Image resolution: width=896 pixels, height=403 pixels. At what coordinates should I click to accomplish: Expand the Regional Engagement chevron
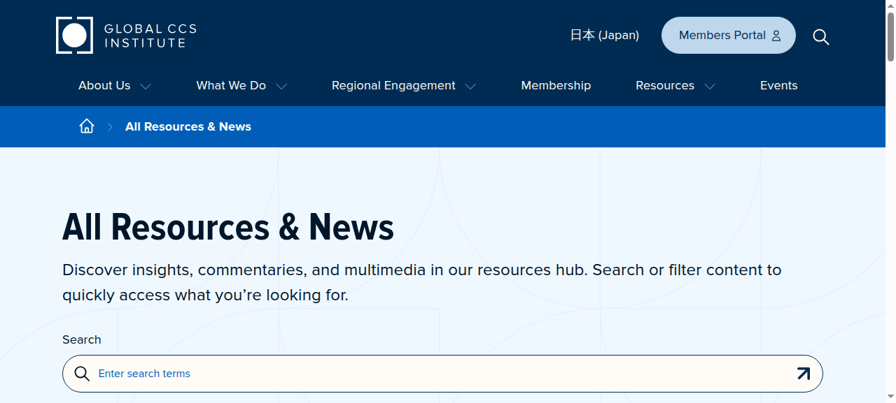(470, 87)
